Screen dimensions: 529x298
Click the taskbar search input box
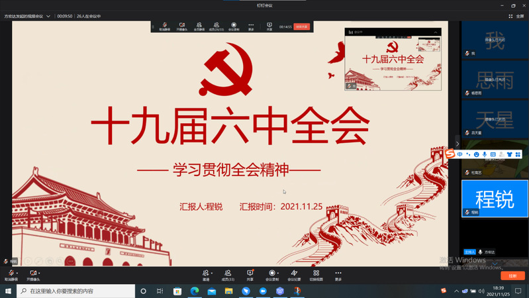coord(75,291)
